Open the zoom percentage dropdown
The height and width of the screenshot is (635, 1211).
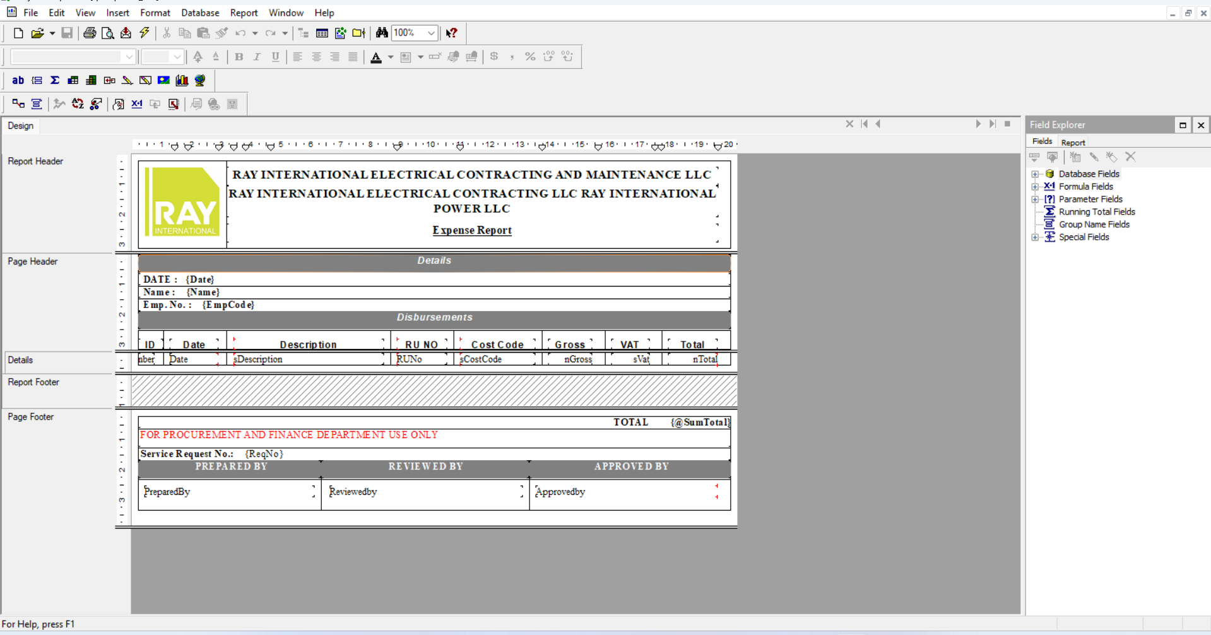pos(431,33)
